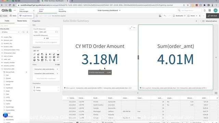This screenshot has width=219, height=123.
Task: Focus the fields Search box
Action: pyautogui.click(x=14, y=26)
